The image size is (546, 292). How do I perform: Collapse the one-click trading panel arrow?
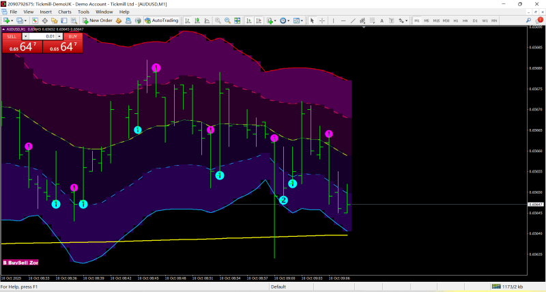click(5, 30)
